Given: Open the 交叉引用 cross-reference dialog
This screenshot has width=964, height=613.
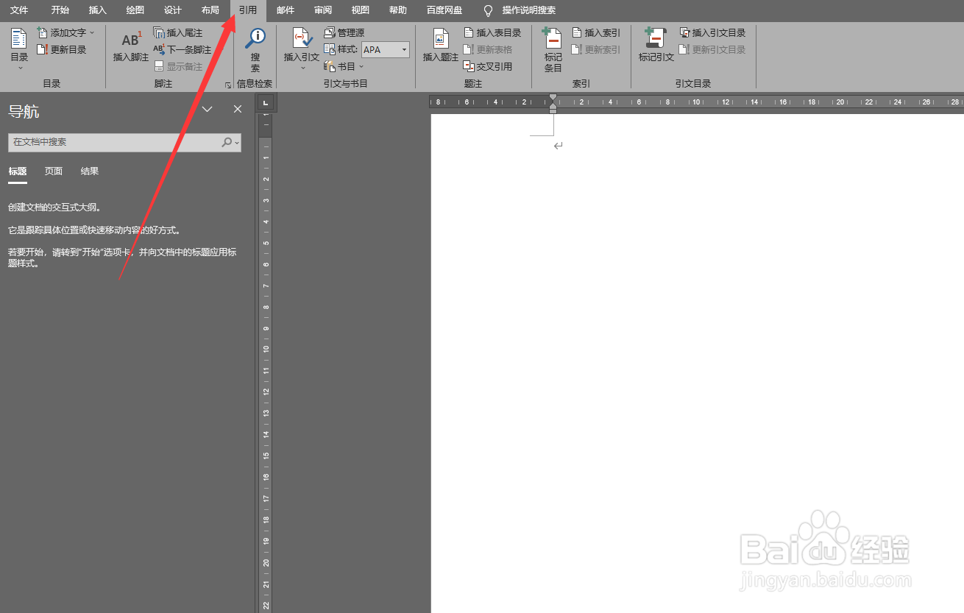Looking at the screenshot, I should [x=488, y=66].
